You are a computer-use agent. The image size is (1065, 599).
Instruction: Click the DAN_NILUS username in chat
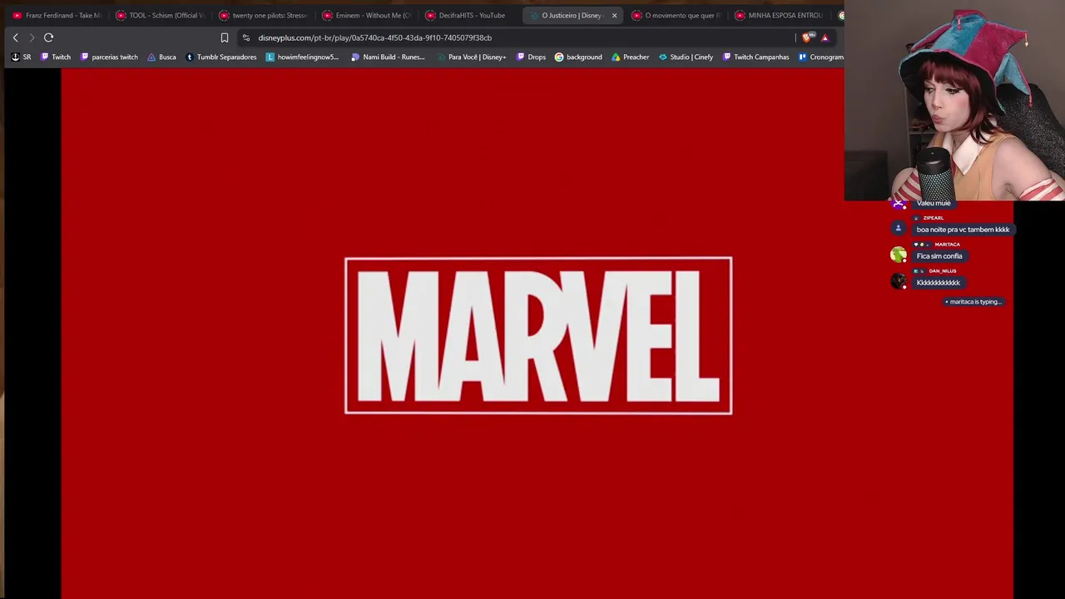coord(943,271)
